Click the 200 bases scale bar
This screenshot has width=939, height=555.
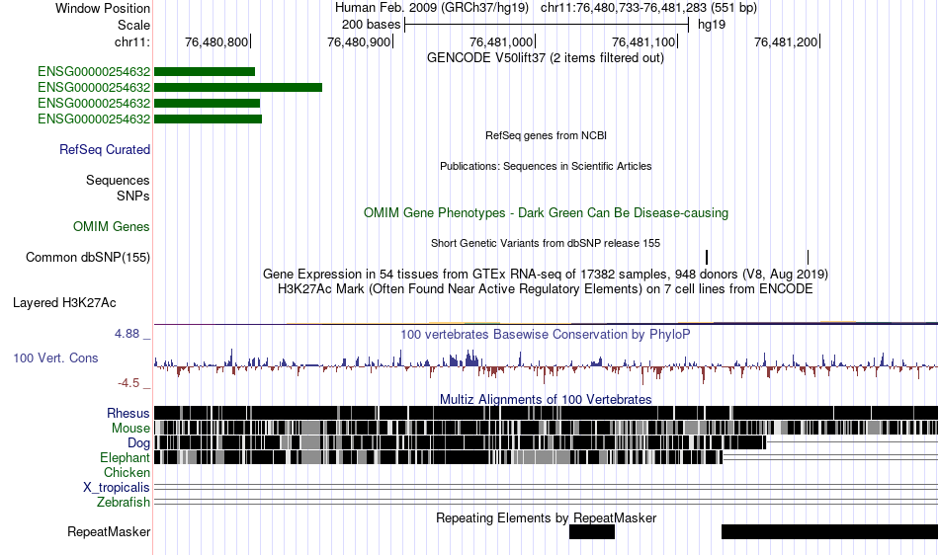click(547, 25)
